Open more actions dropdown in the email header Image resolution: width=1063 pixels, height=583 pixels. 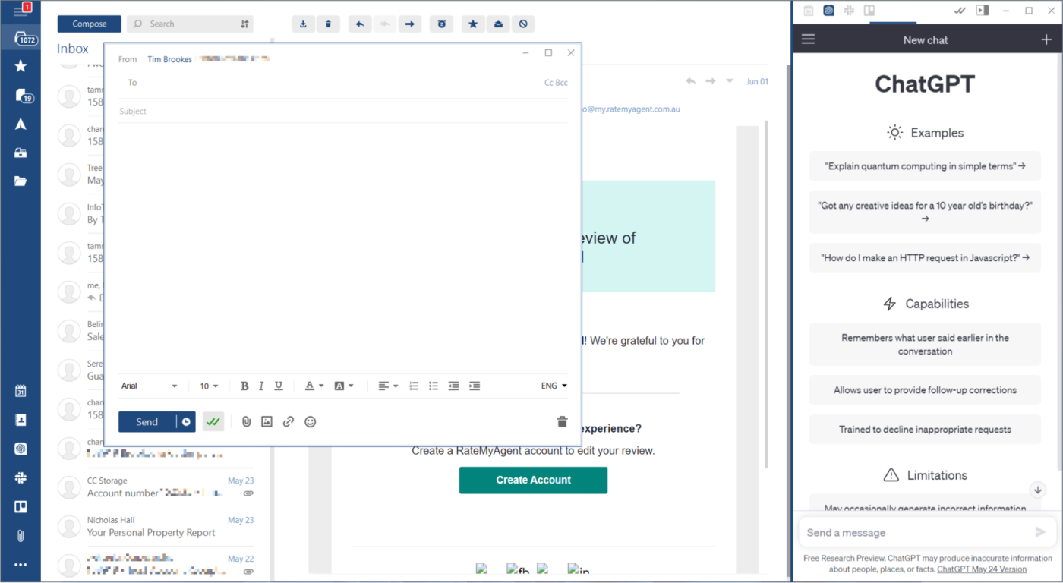730,81
